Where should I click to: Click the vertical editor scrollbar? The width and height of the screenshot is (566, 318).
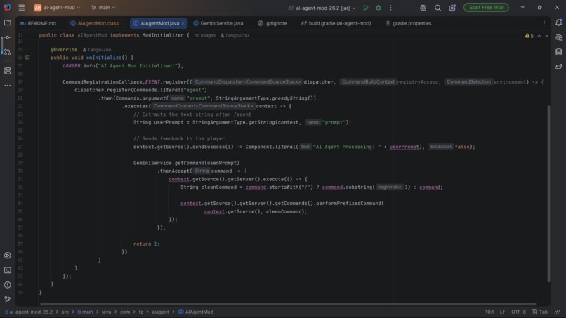[548, 194]
